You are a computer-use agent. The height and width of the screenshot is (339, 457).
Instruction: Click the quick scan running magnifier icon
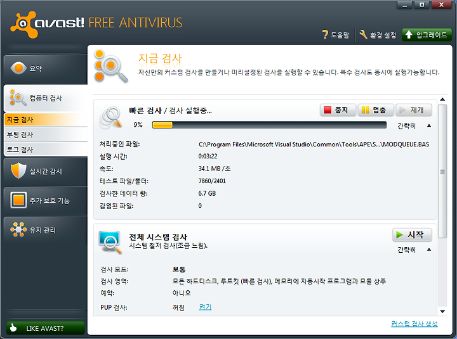110,118
